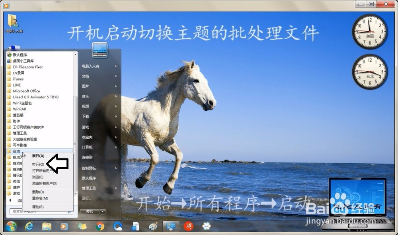
Task: Open Sticky Notes from the taskbar
Action: (x=82, y=226)
